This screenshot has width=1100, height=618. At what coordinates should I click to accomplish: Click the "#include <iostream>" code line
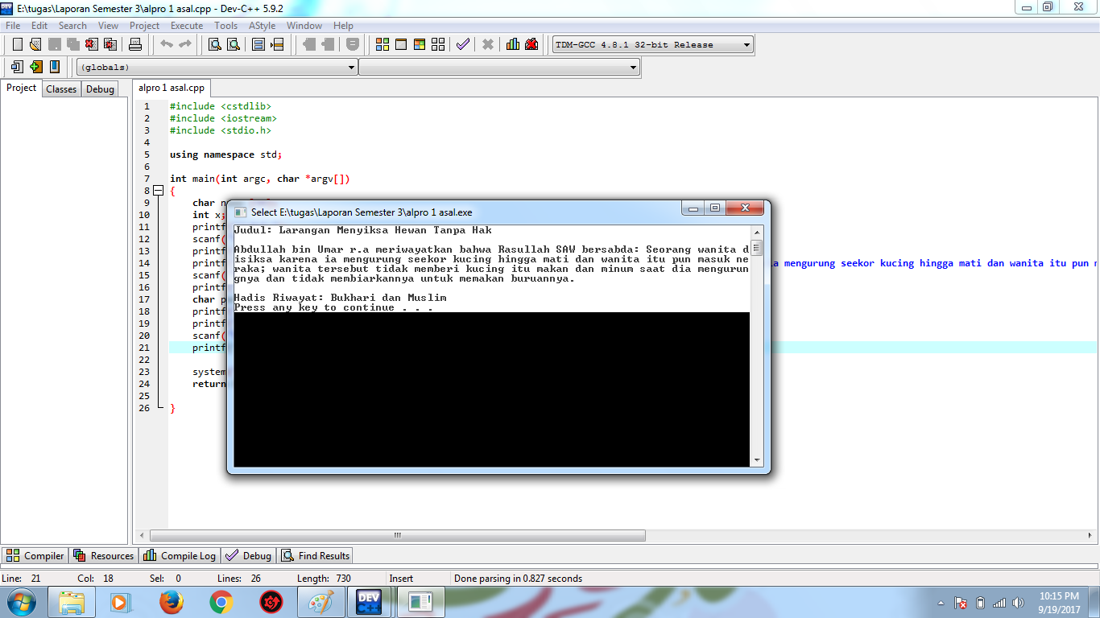(223, 118)
